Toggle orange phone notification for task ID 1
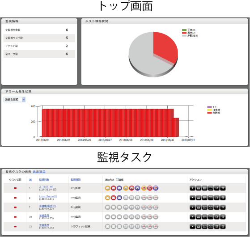 (x=126, y=188)
